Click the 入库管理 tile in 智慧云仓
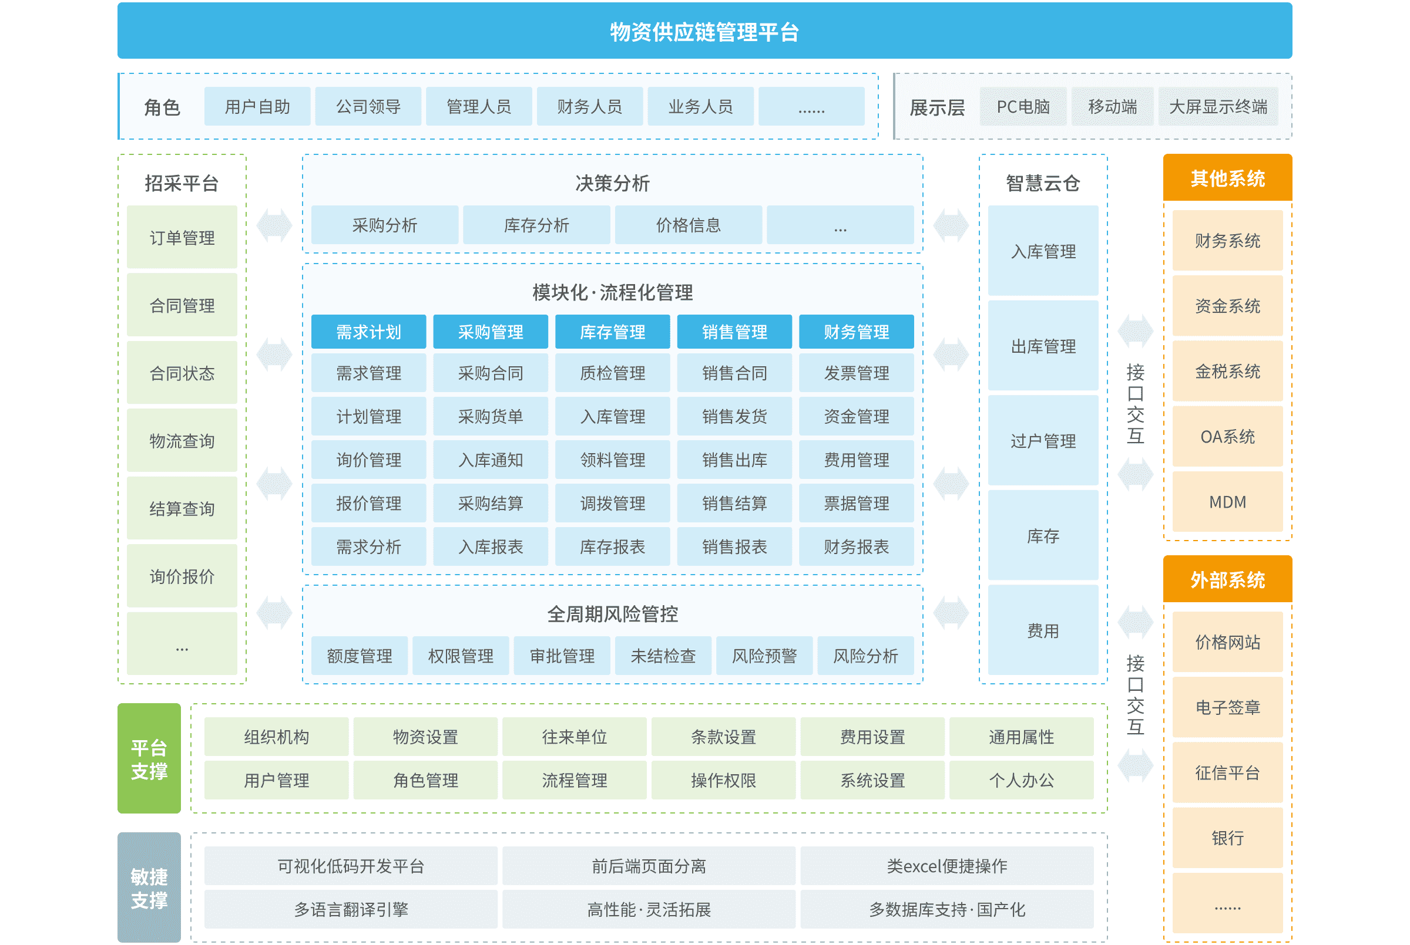This screenshot has width=1410, height=945. coord(1042,251)
